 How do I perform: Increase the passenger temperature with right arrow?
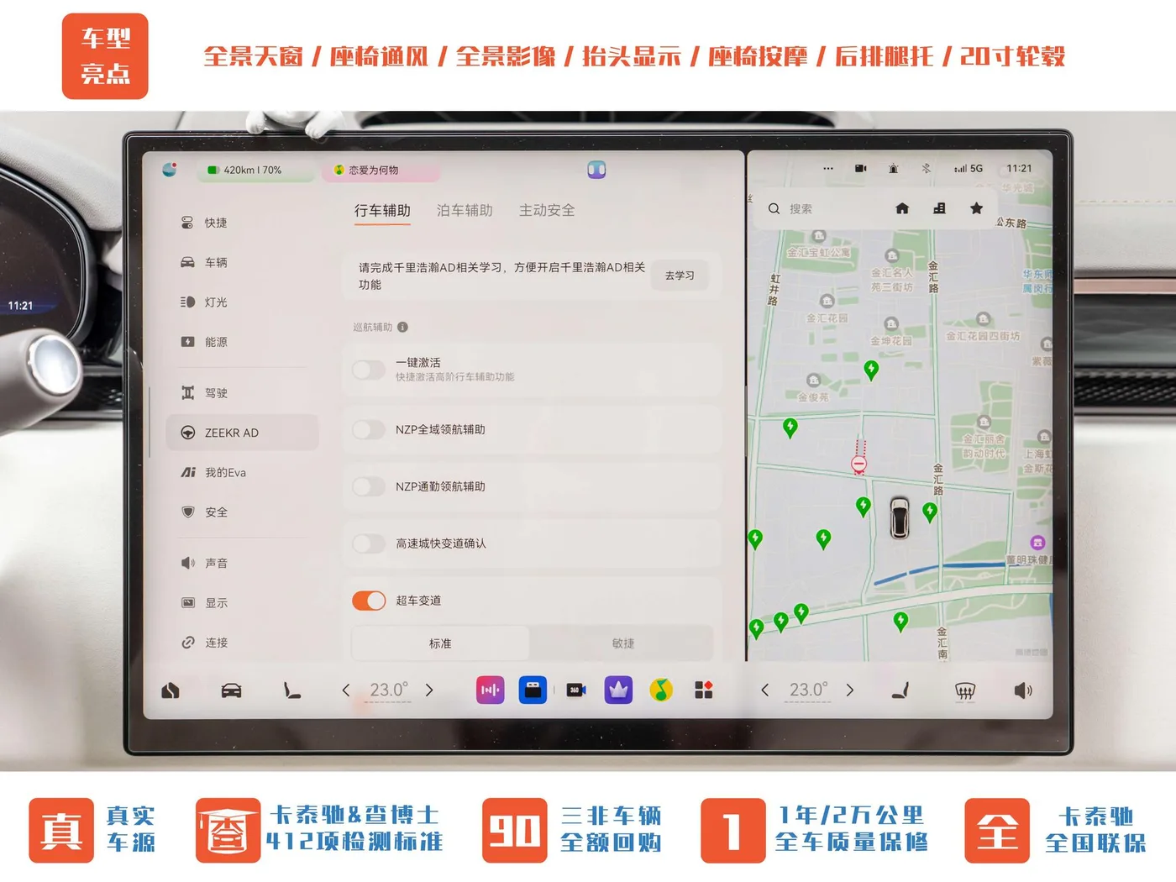[x=850, y=690]
